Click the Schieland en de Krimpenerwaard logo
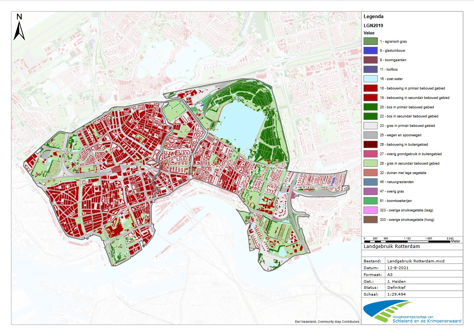This screenshot has width=474, height=336. click(x=412, y=312)
